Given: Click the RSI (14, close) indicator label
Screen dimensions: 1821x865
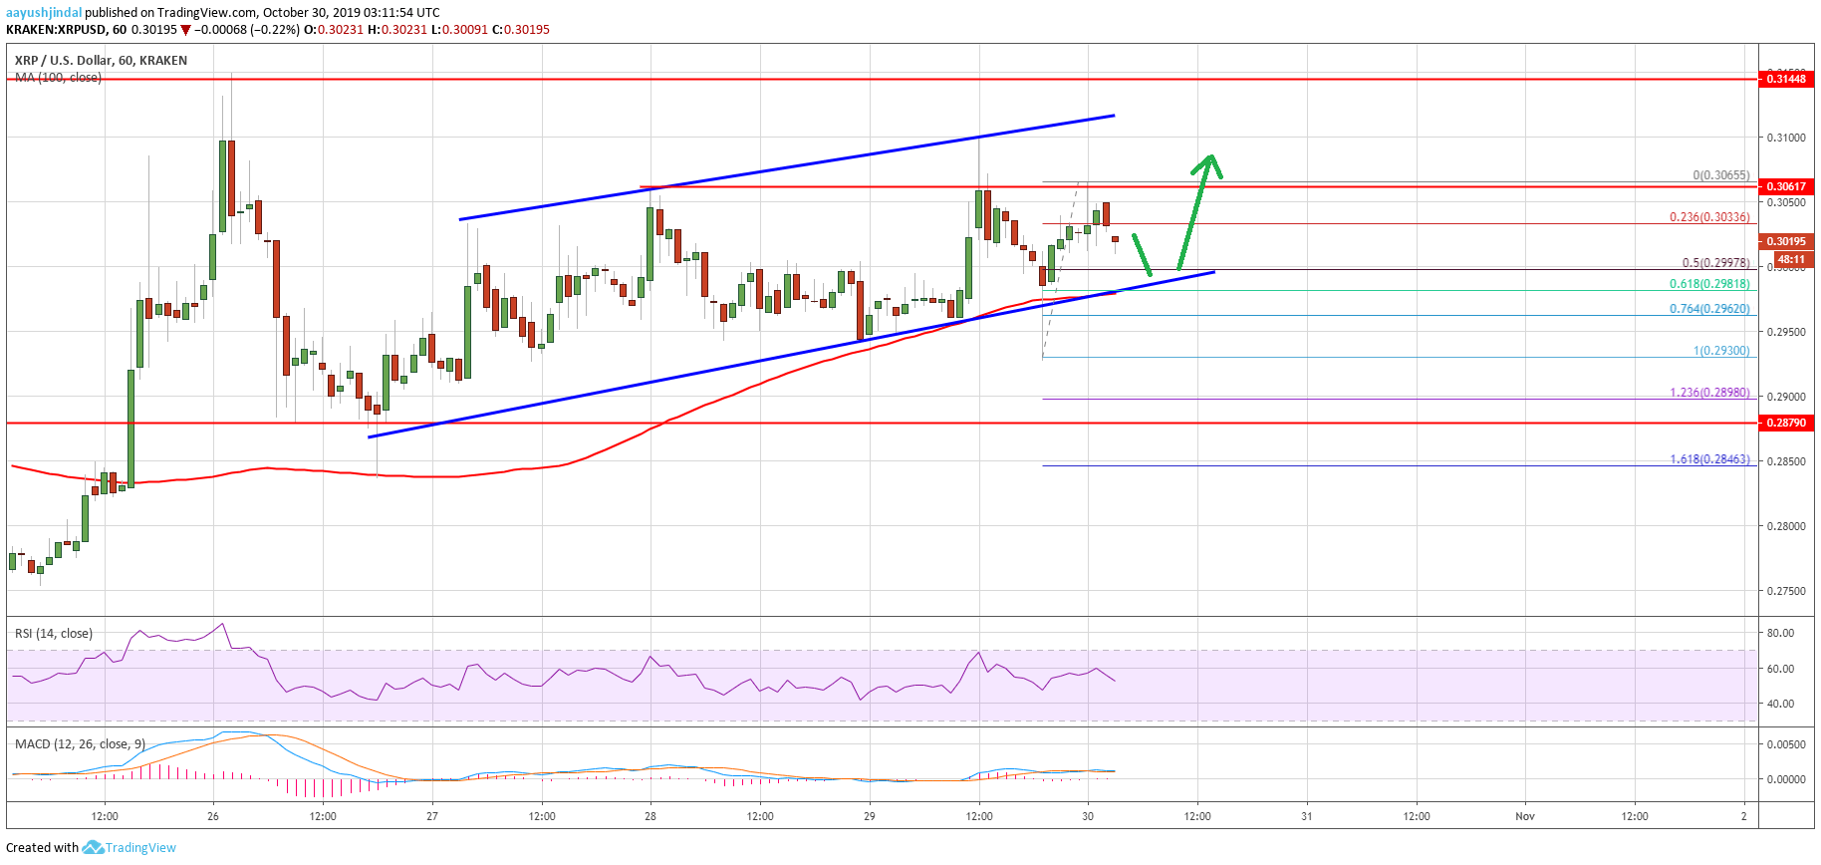Looking at the screenshot, I should (54, 634).
